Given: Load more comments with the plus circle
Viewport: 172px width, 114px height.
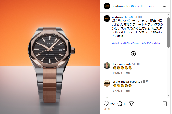Looking at the screenshot, I should [134, 54].
